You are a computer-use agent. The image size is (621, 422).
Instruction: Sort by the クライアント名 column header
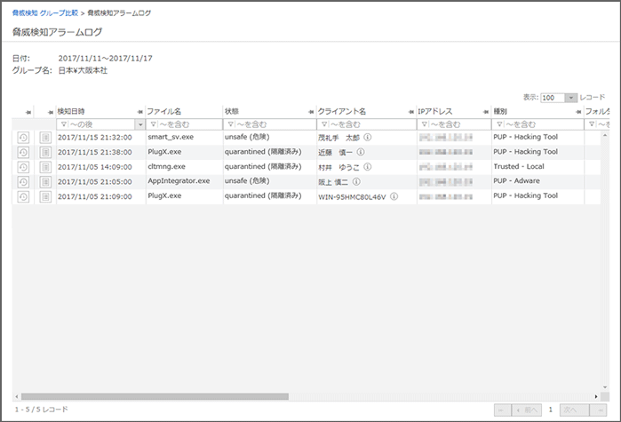tap(341, 111)
